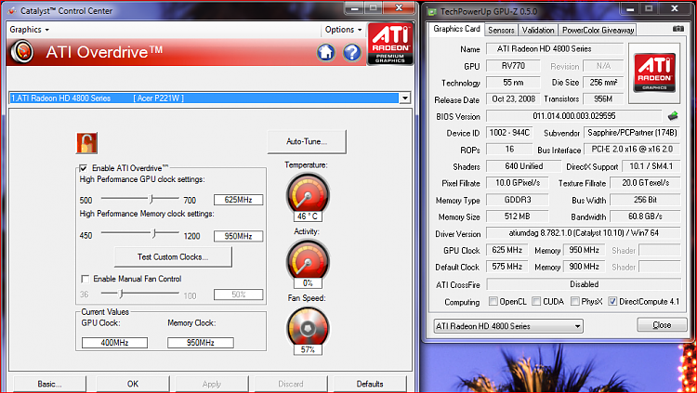Click the ATI Radeon logo in GPU-Z
Screen dimensions: 697x393
click(x=654, y=72)
